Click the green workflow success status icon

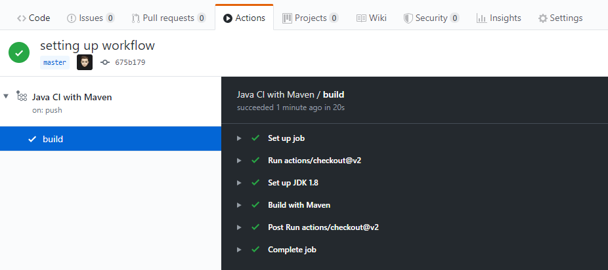[19, 53]
